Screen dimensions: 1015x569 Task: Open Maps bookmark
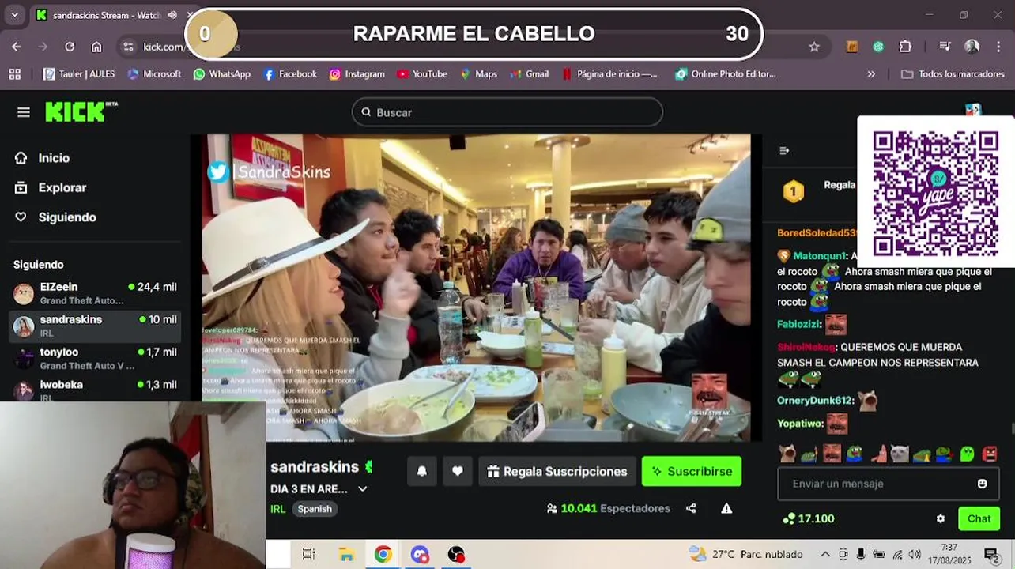pos(478,74)
